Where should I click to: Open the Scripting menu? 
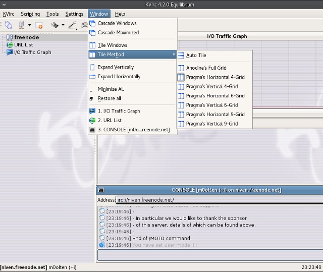30,14
